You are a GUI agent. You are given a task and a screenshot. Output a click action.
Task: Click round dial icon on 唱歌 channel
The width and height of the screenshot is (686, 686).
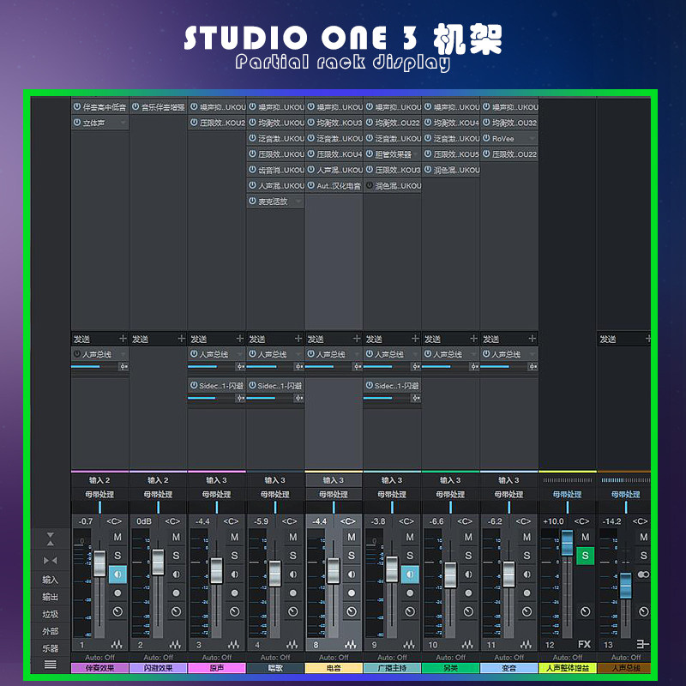click(x=292, y=611)
